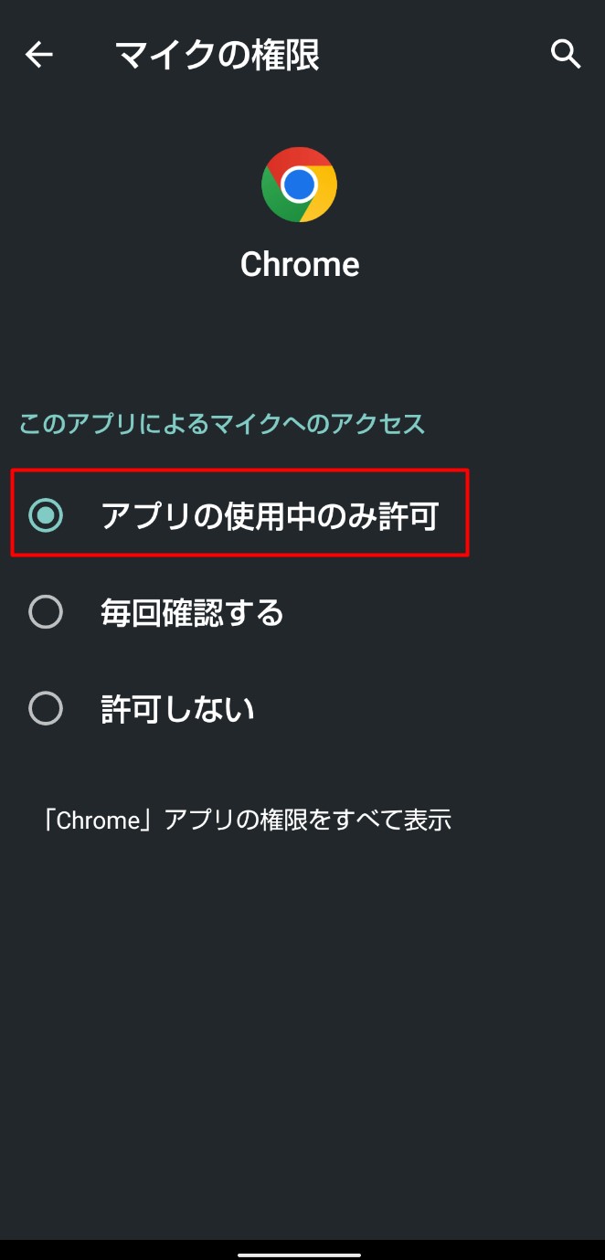The width and height of the screenshot is (605, 1260).
Task: Click the red highlight box around the selected option
Action: (239, 512)
